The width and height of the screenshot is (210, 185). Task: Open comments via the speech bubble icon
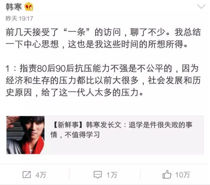click(98, 175)
